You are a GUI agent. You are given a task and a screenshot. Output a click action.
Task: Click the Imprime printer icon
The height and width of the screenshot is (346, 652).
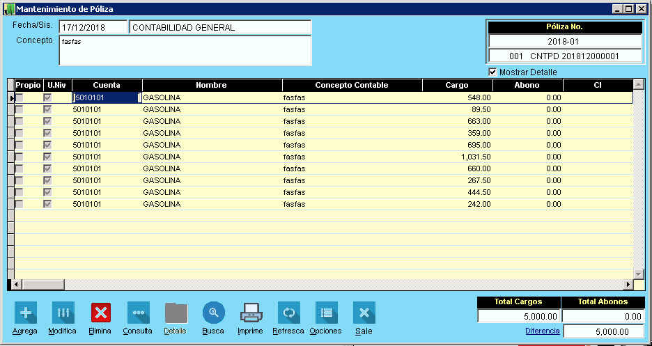[x=251, y=313]
